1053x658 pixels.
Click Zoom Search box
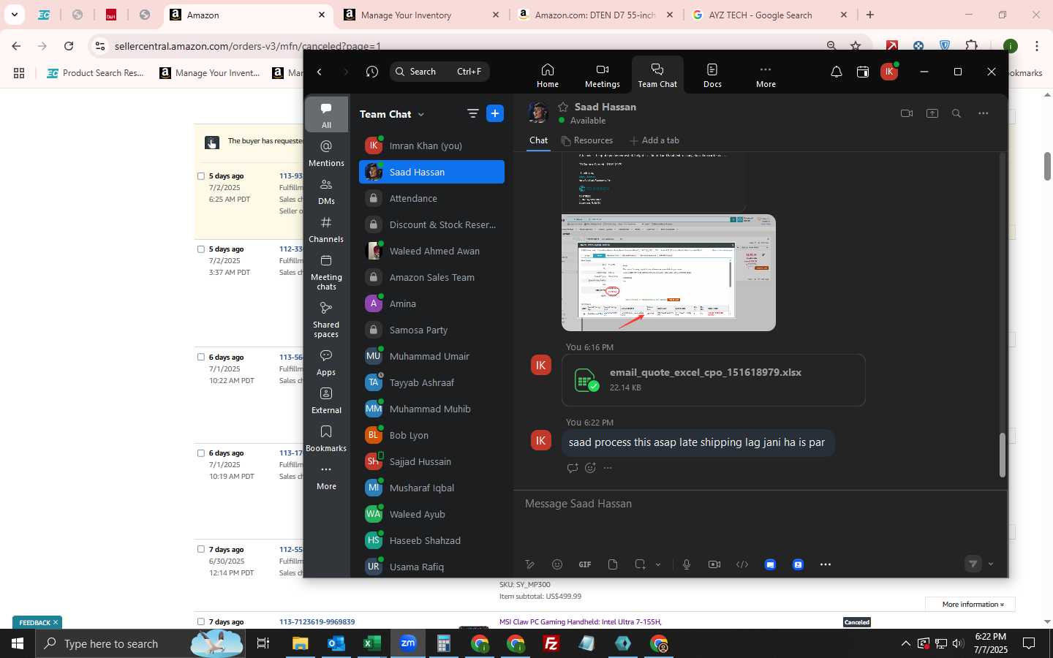point(439,72)
